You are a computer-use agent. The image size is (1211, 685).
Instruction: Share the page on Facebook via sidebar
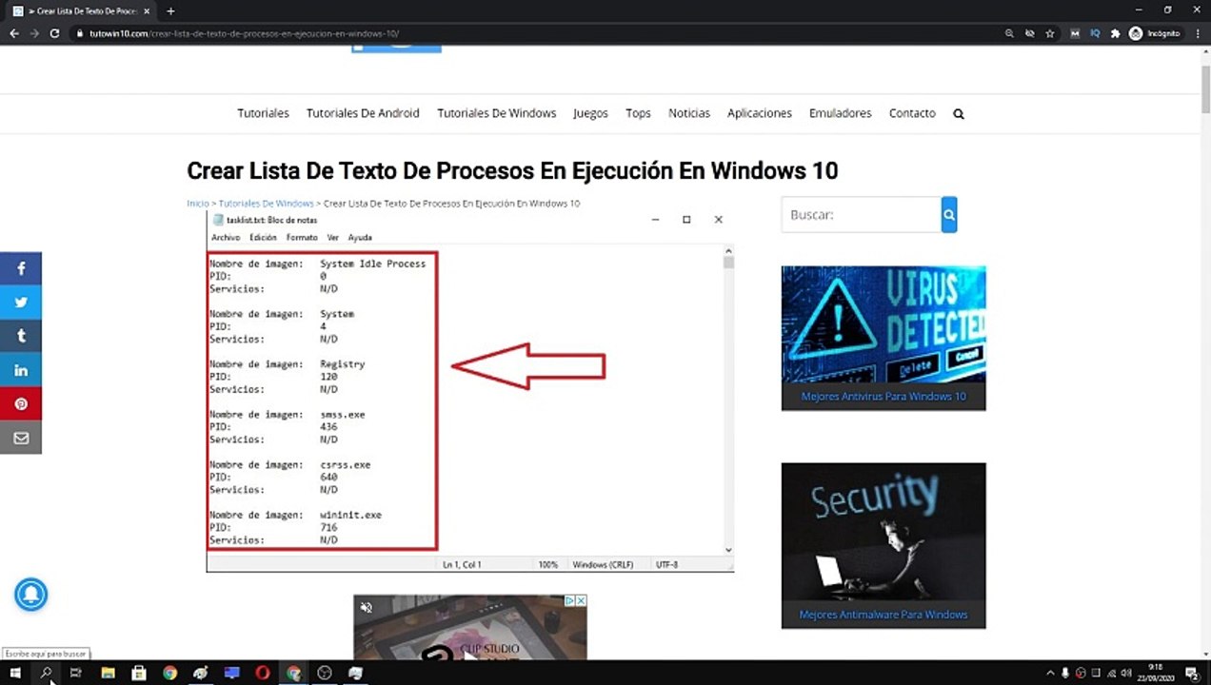[x=21, y=269]
